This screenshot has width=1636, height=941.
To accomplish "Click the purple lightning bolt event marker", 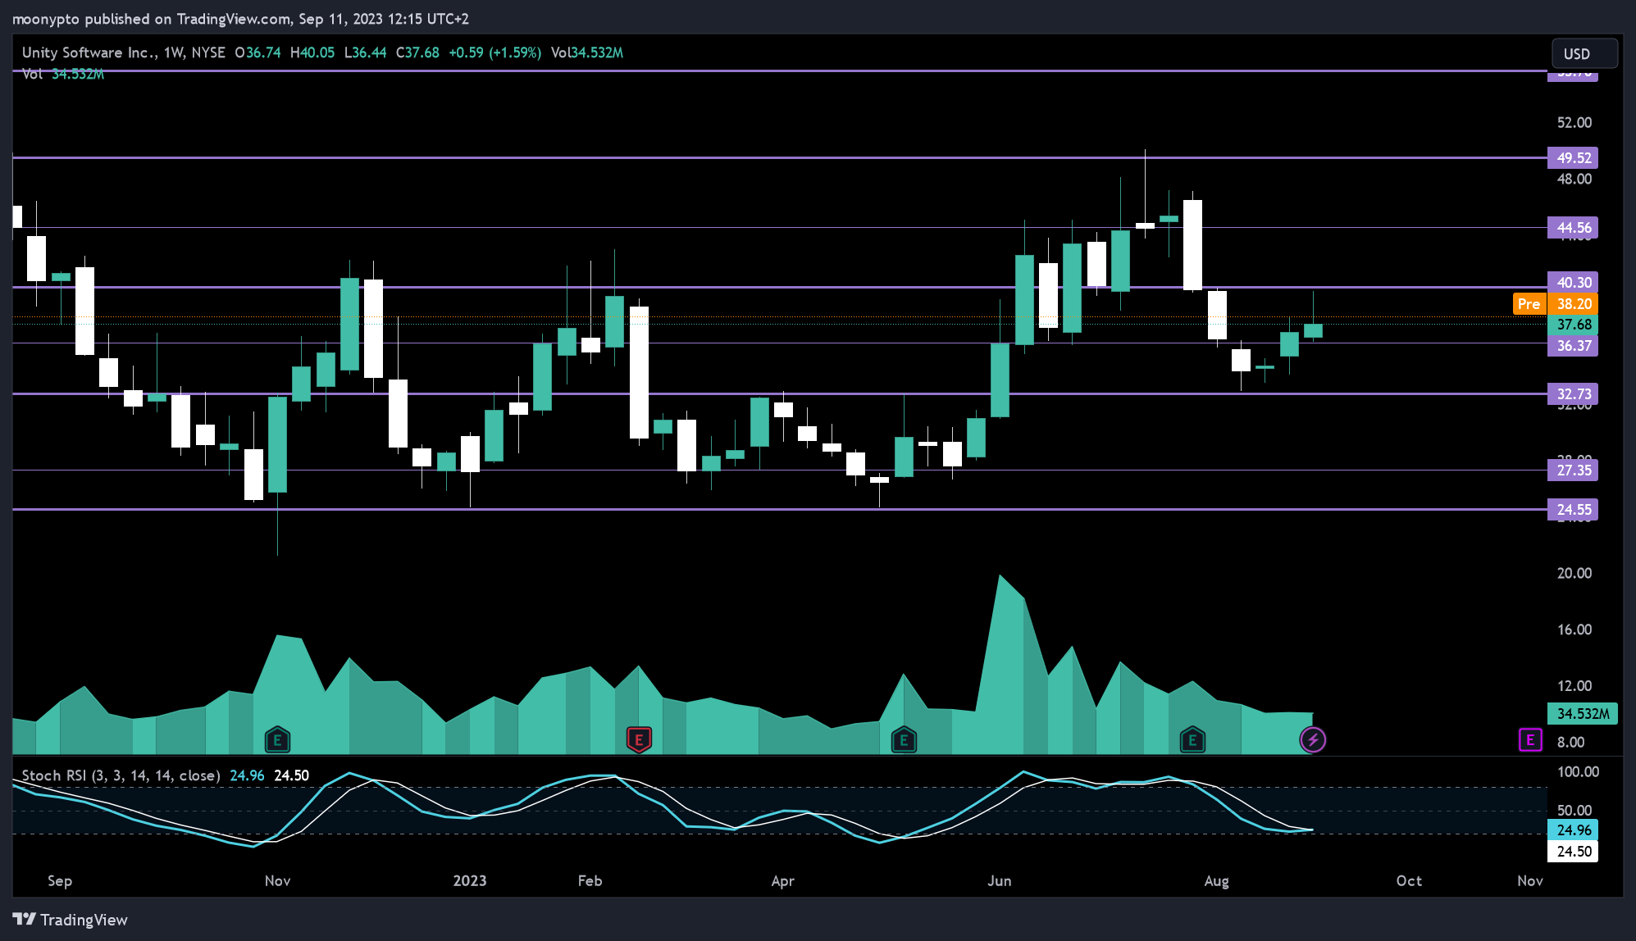I will click(x=1313, y=740).
